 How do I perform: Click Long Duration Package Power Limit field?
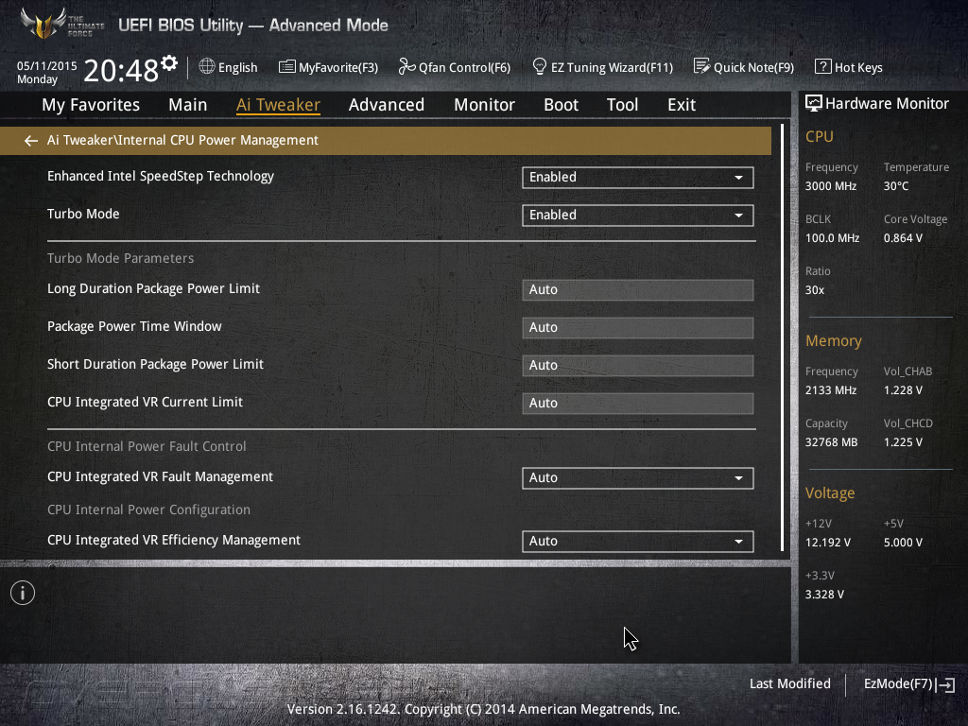tap(637, 290)
